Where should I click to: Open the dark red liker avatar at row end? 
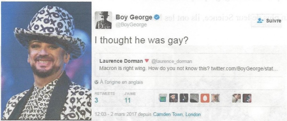(x=247, y=98)
